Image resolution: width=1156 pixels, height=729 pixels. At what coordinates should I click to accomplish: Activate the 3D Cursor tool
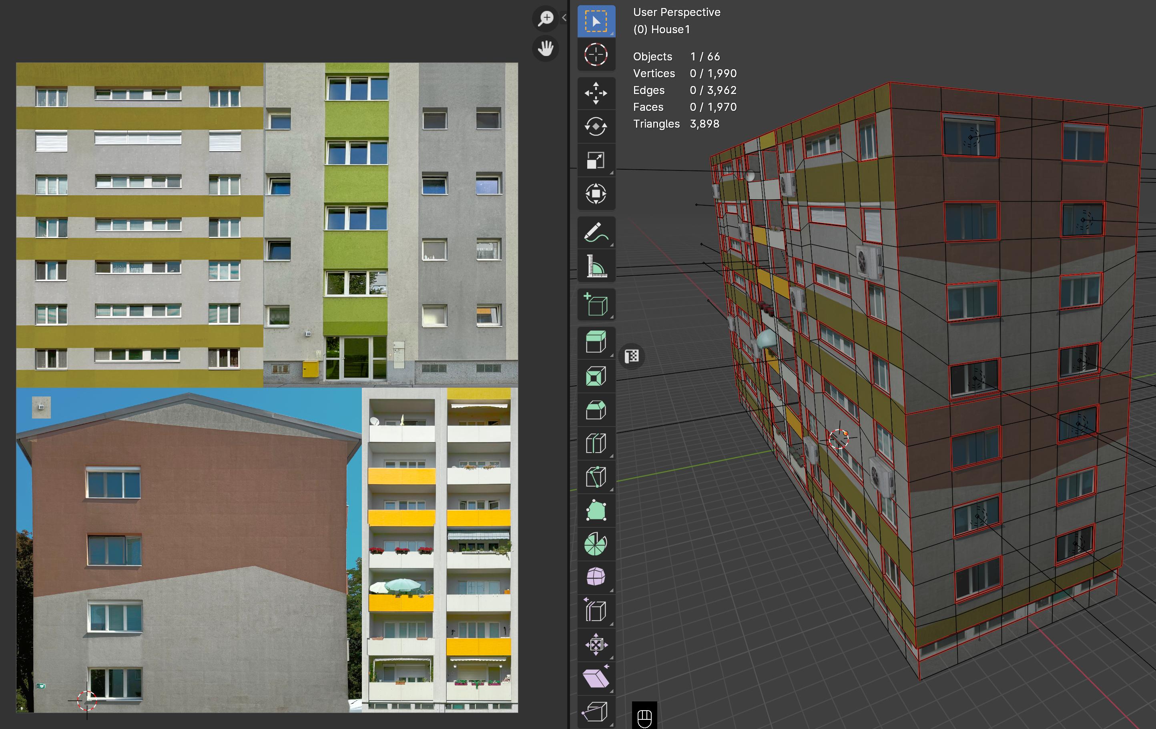pos(596,54)
